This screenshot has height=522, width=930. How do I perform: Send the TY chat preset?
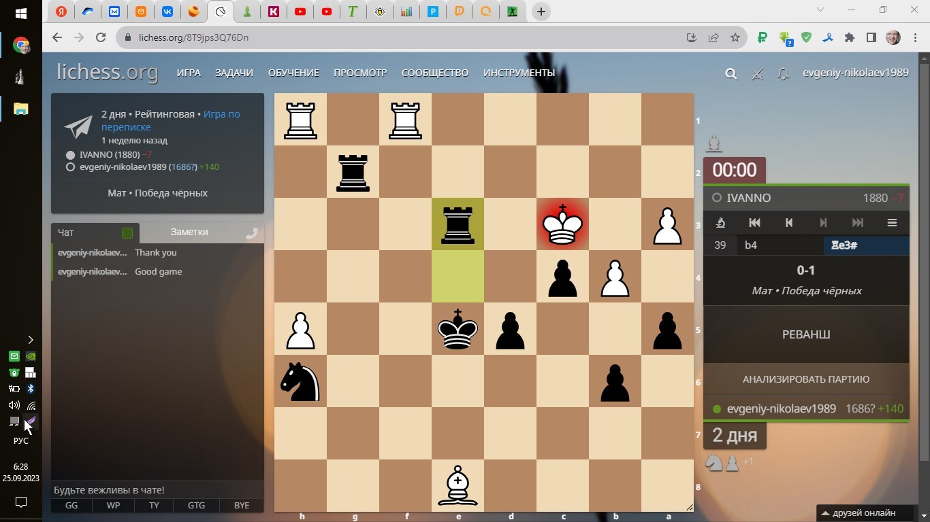[x=154, y=506]
